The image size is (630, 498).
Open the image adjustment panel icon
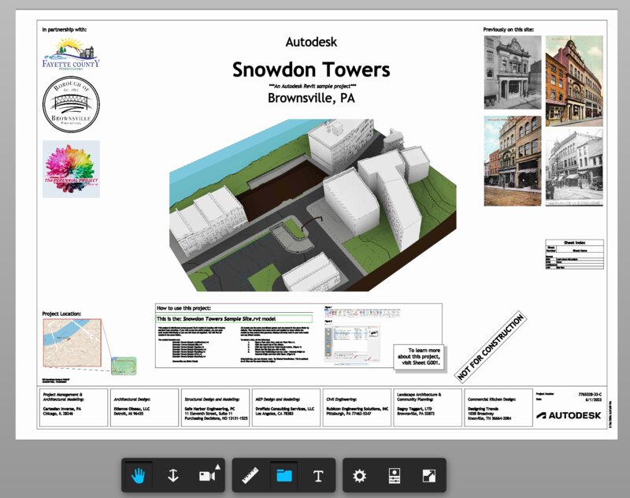(395, 474)
